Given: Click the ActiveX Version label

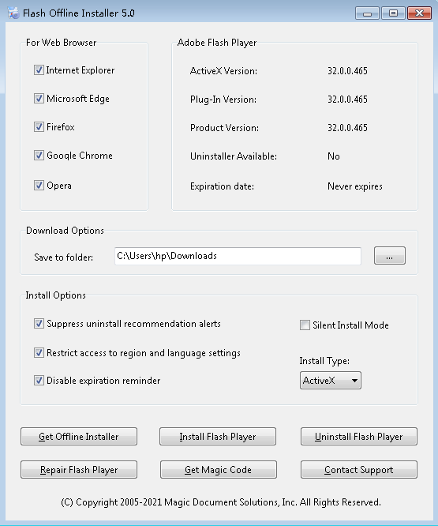Looking at the screenshot, I should 223,71.
